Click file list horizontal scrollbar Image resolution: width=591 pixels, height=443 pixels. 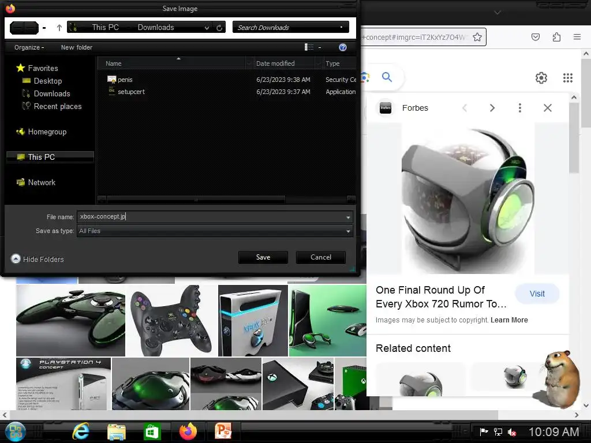point(196,200)
